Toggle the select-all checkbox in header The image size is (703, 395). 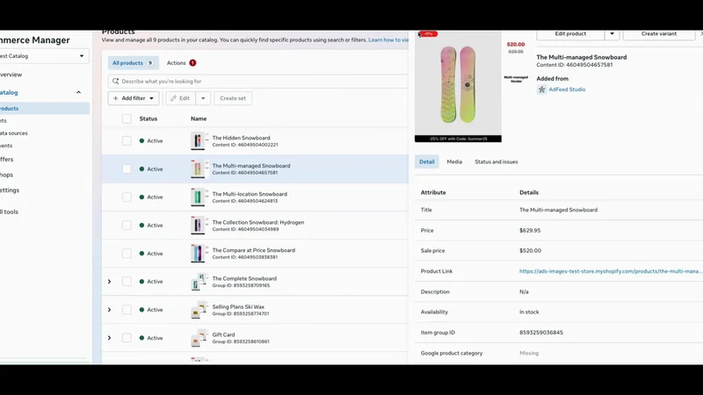click(127, 118)
